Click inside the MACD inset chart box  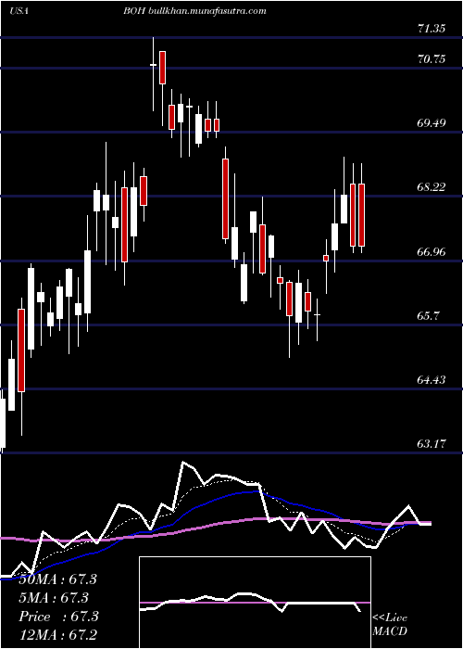tap(255, 603)
